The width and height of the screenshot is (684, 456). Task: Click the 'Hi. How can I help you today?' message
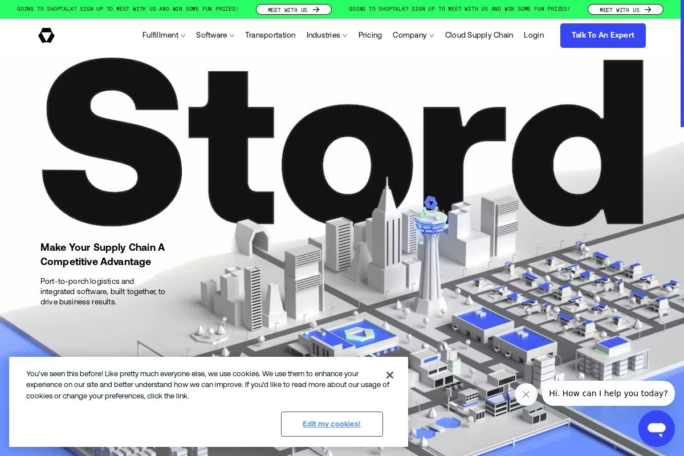[x=608, y=393]
